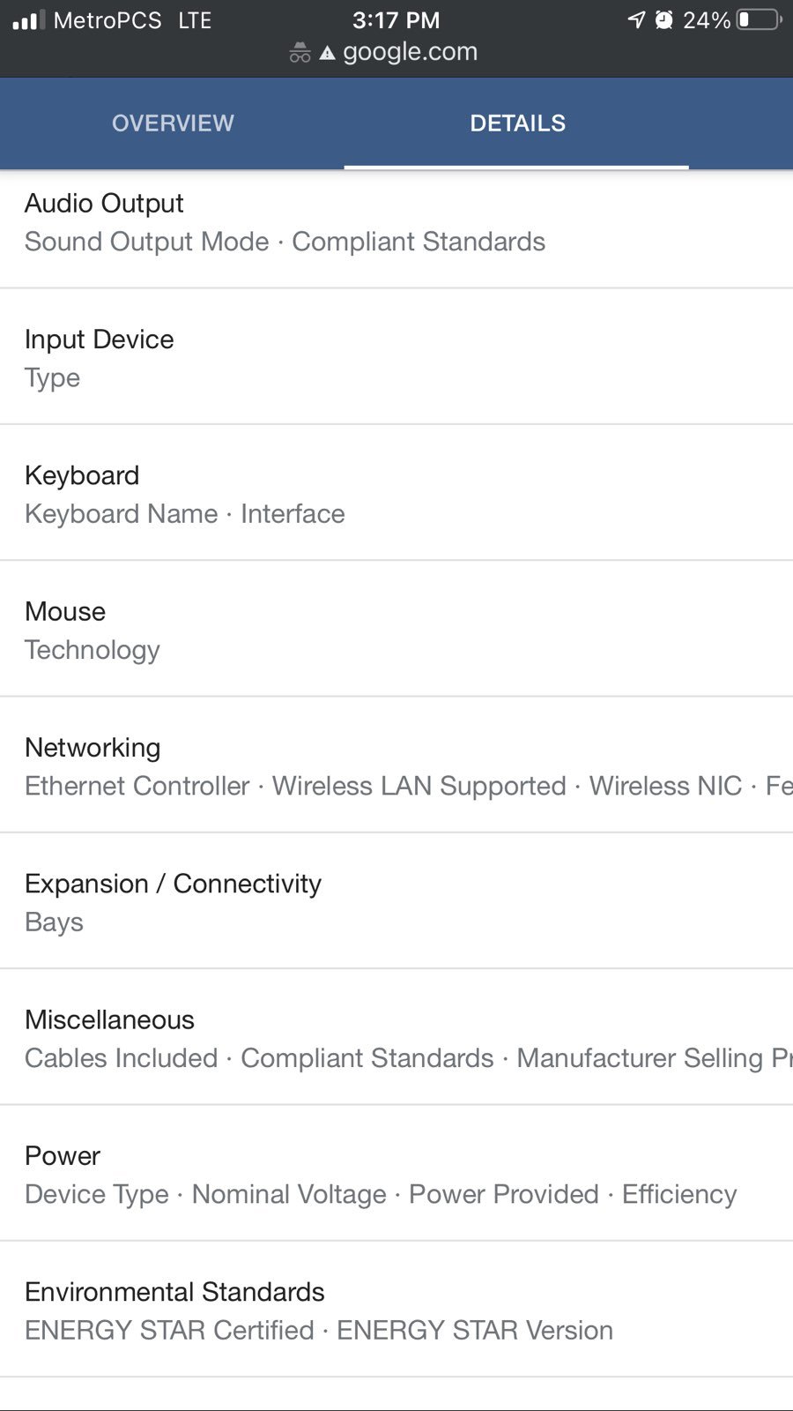Expand the Environmental Standards section
The width and height of the screenshot is (793, 1411).
click(396, 1310)
